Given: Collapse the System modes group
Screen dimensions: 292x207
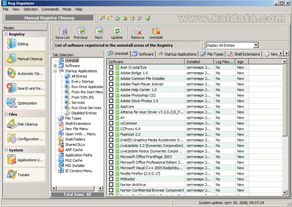Looking at the screenshot, I should point(6,150).
